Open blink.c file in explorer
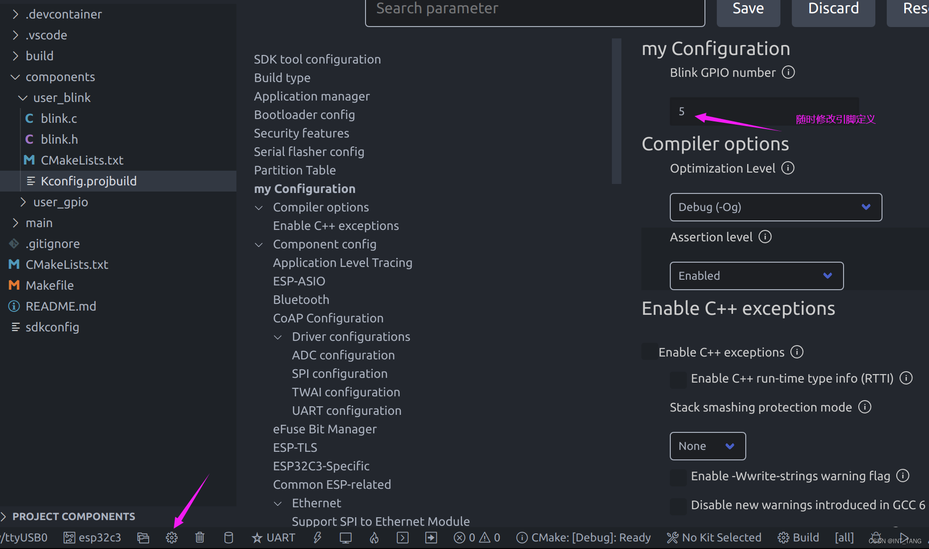Viewport: 929px width, 549px height. point(59,119)
